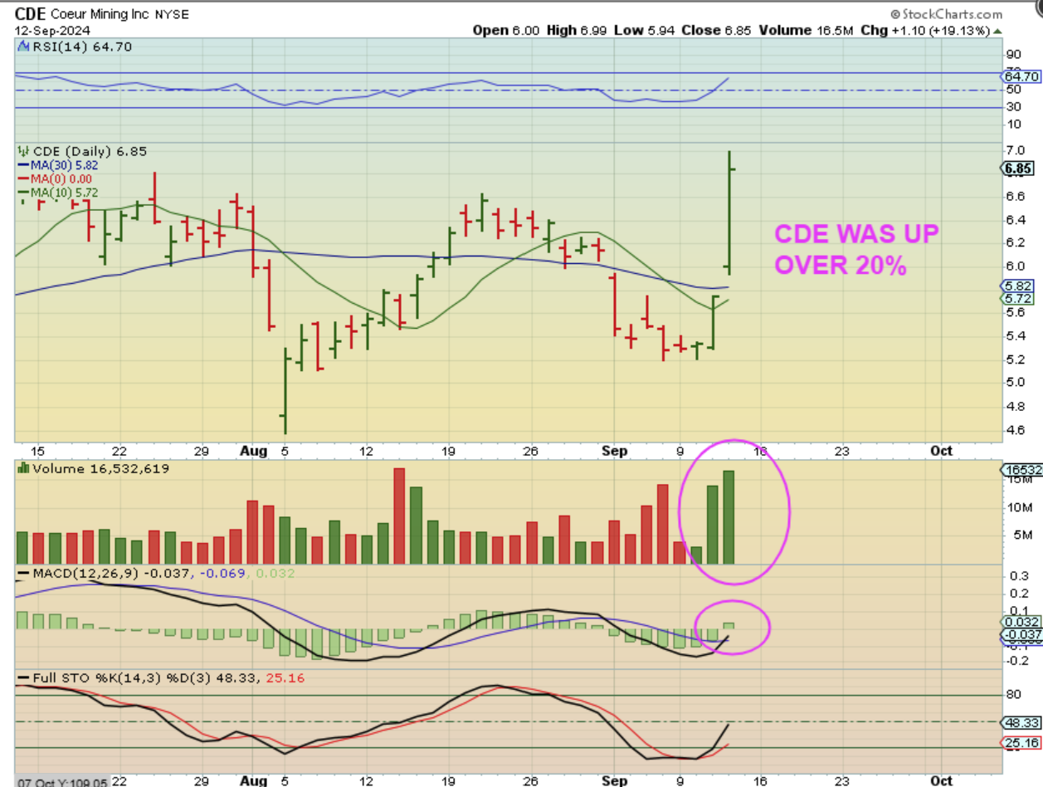The height and width of the screenshot is (787, 1043).
Task: Click the 16532 volume tag on the right axis
Action: click(x=1021, y=470)
